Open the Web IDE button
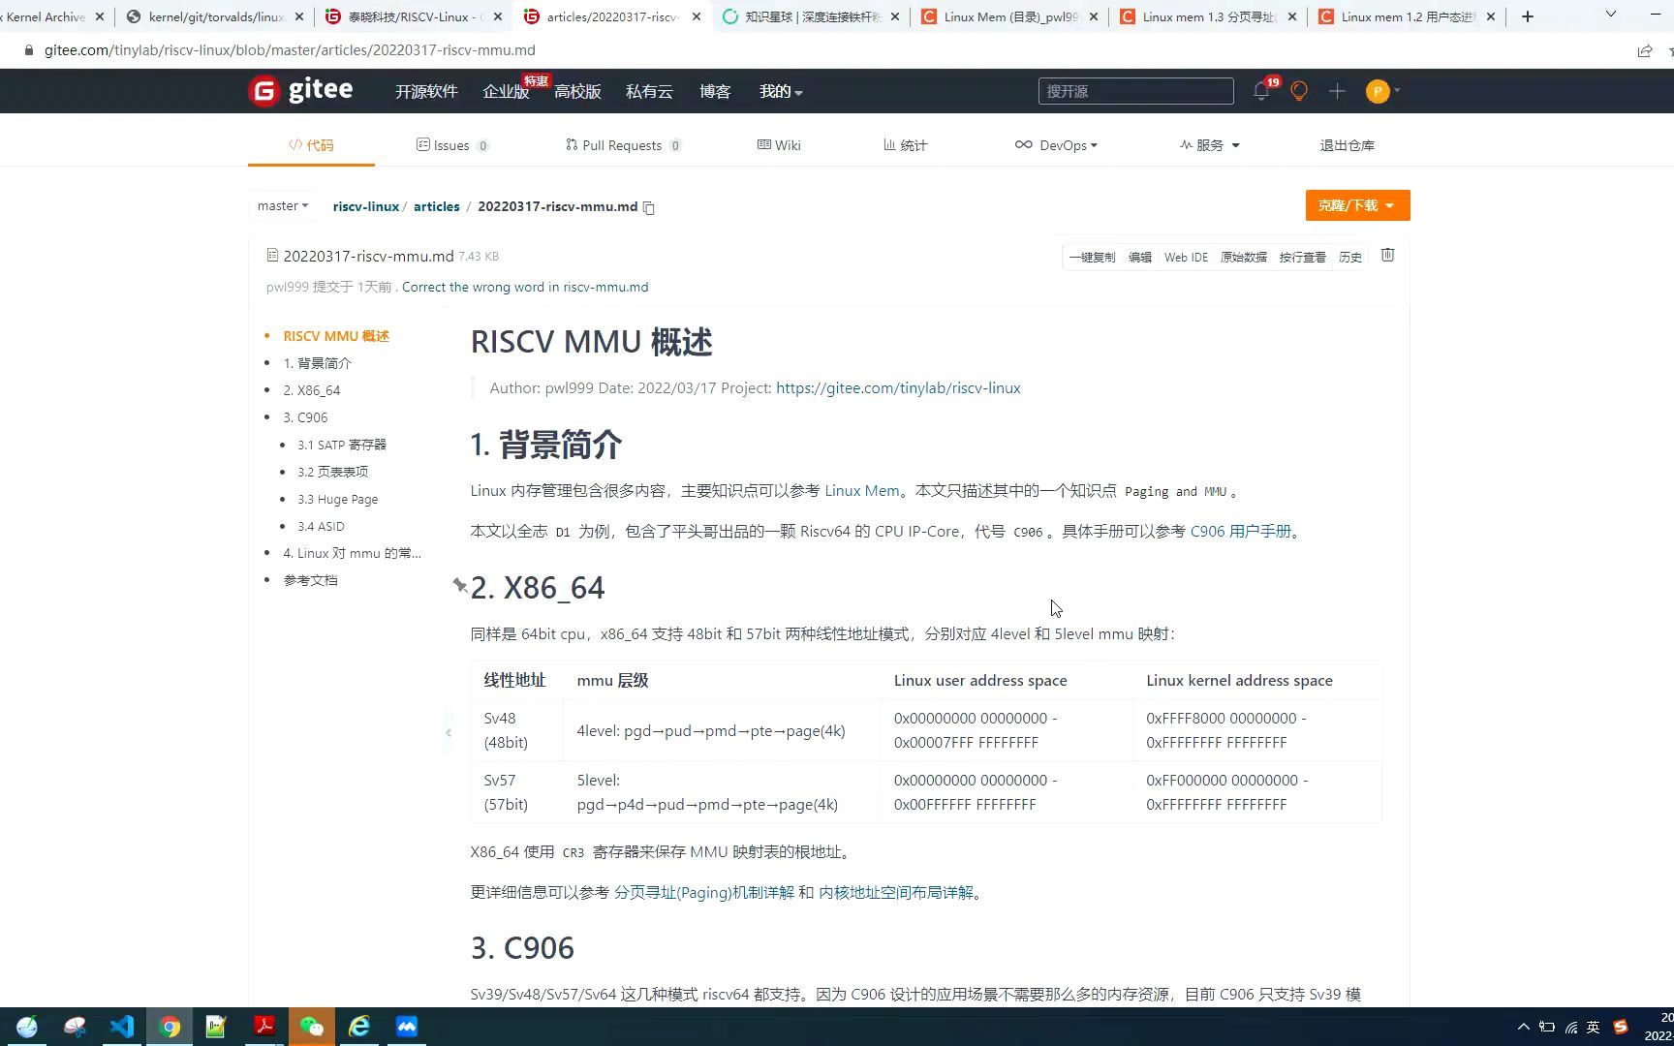 (x=1186, y=257)
